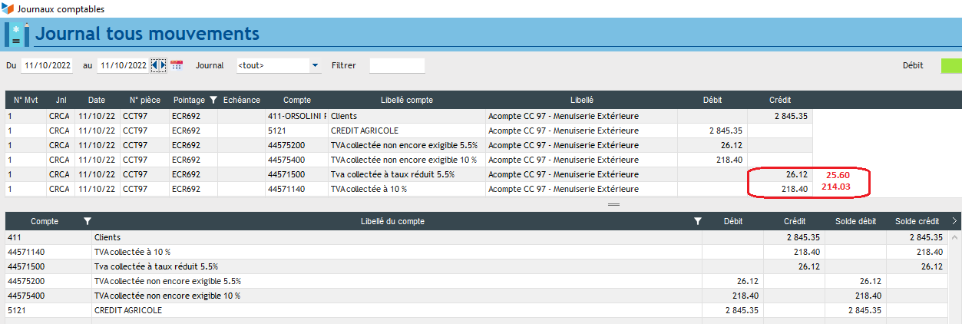Open the Journal dropdown list
This screenshot has width=962, height=324.
pos(315,66)
